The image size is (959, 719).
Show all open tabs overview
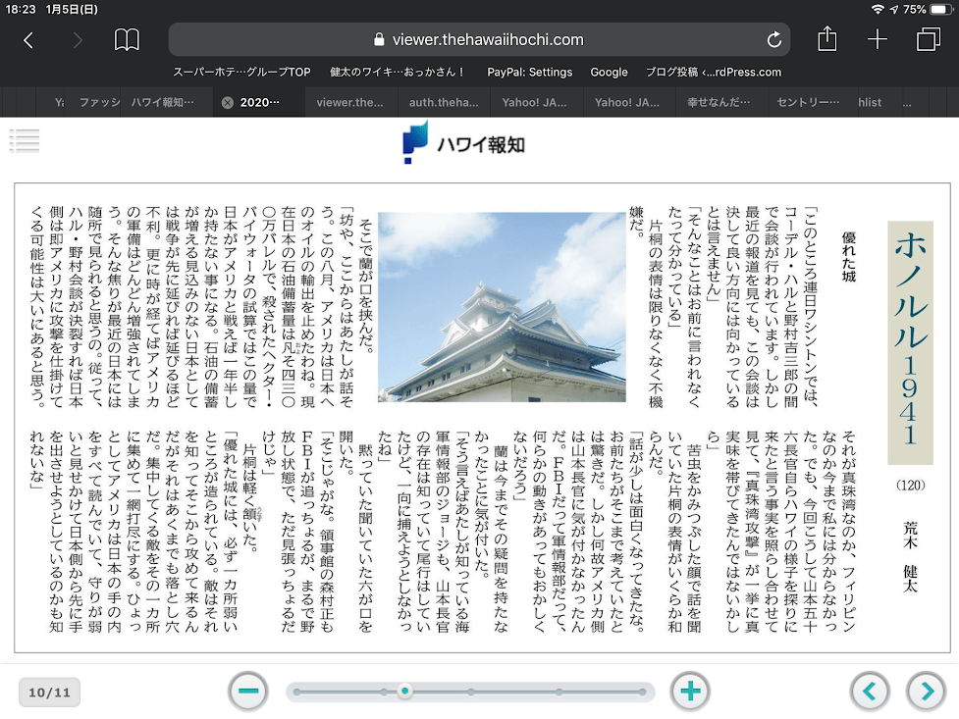pyautogui.click(x=928, y=40)
